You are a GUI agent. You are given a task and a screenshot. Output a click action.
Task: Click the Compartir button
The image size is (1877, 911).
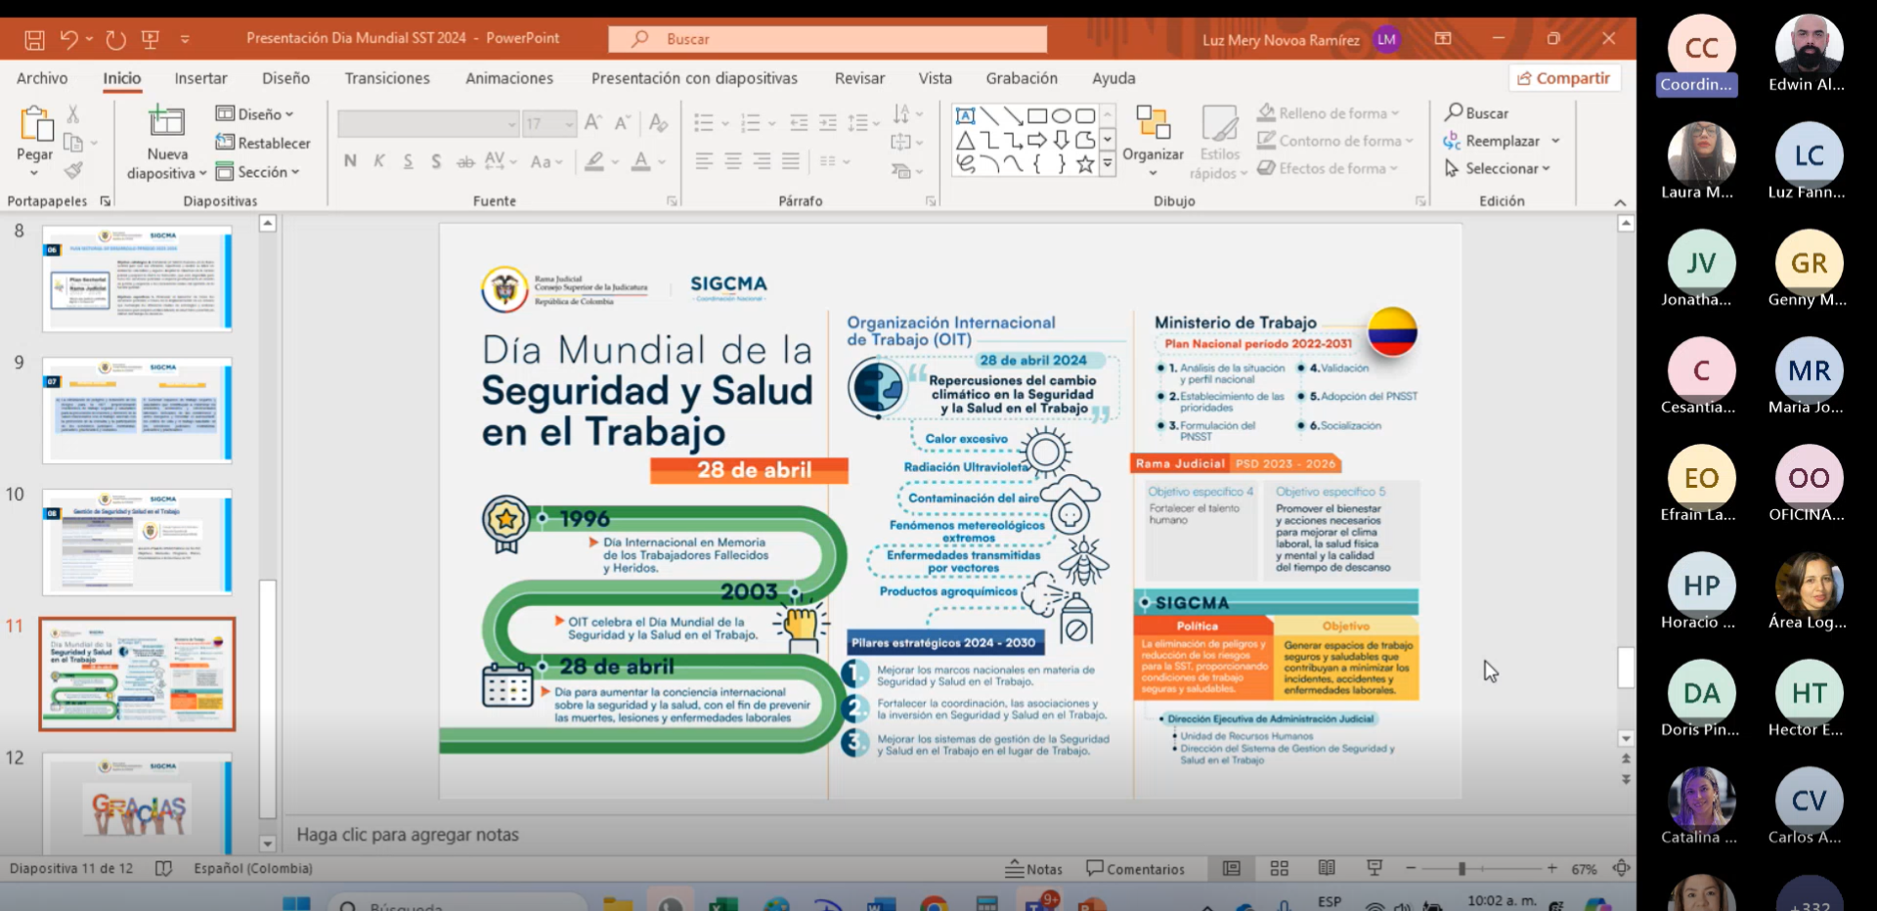(x=1564, y=78)
